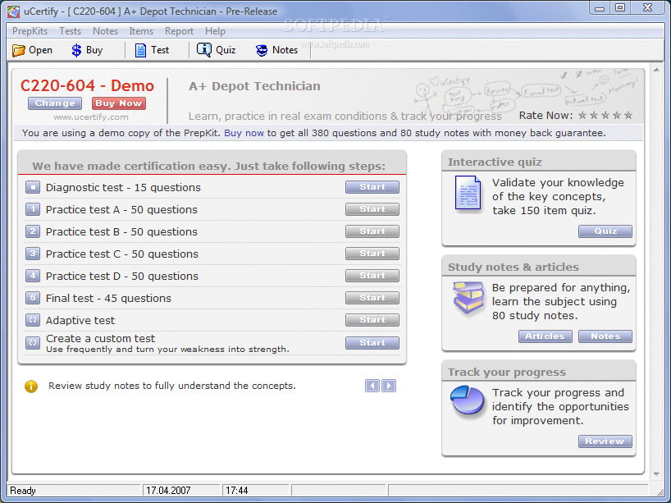This screenshot has width=671, height=503.
Task: Click the Open folder icon in toolbar
Action: (x=18, y=51)
